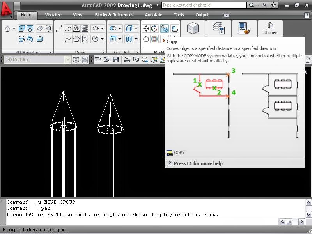Create a new drawing with QNew icon
This screenshot has height=234, width=312.
point(98,60)
